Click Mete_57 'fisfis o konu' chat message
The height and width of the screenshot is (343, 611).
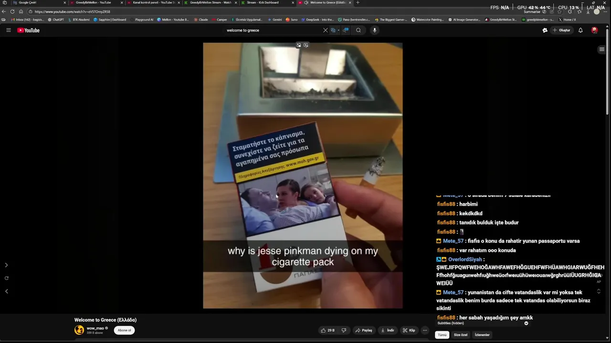(x=508, y=241)
